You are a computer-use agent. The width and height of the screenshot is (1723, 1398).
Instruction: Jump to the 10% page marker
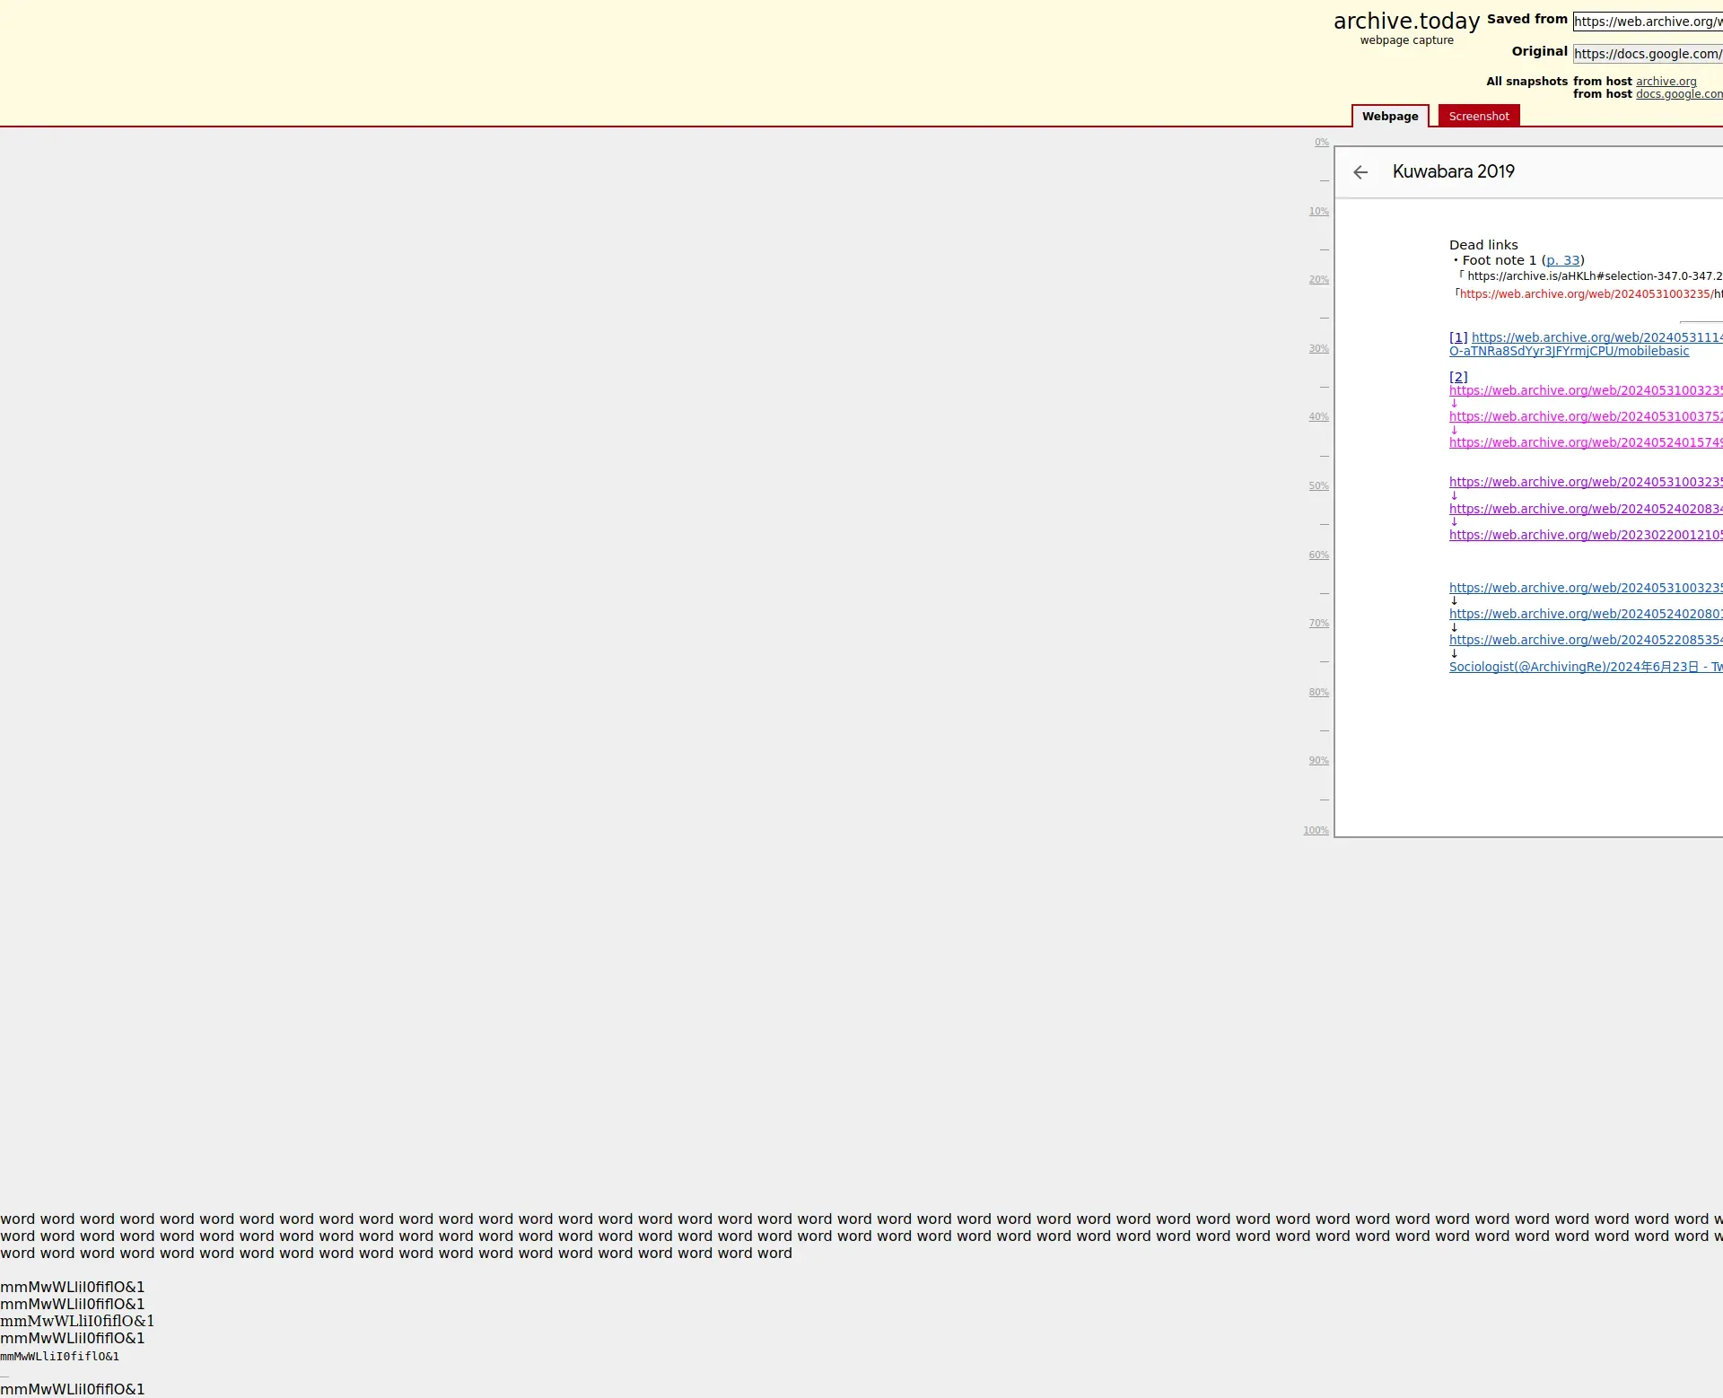pos(1318,212)
